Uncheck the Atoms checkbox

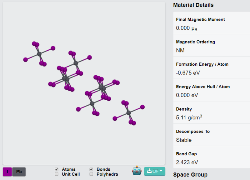pos(57,169)
